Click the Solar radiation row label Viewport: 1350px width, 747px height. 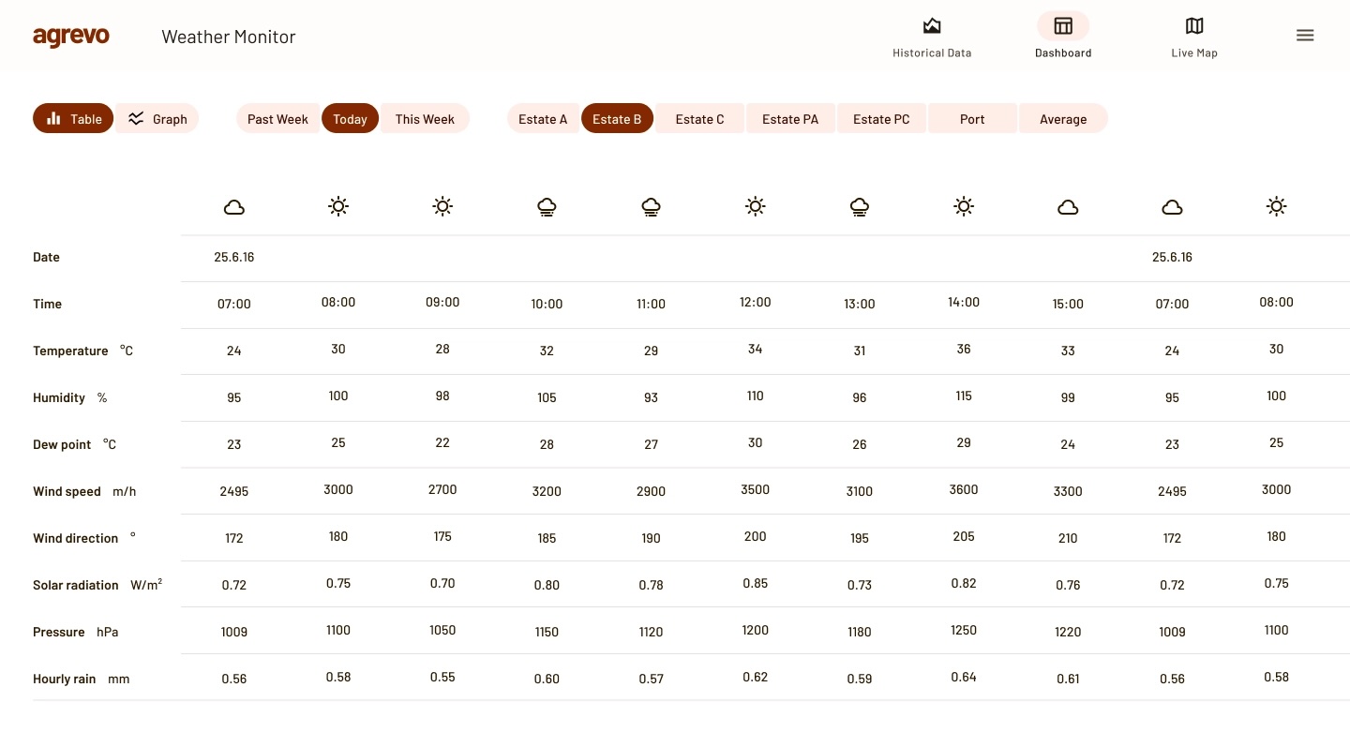(76, 585)
